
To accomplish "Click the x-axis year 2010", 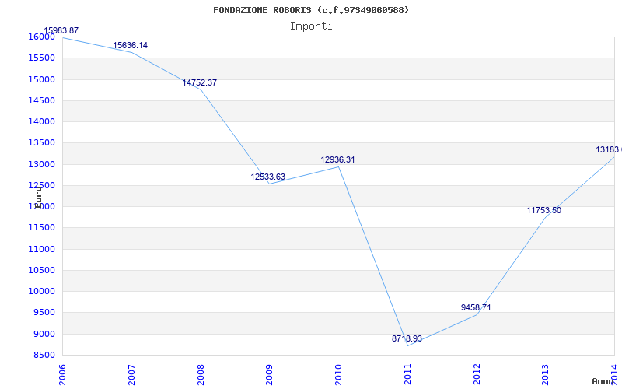I will (338, 375).
